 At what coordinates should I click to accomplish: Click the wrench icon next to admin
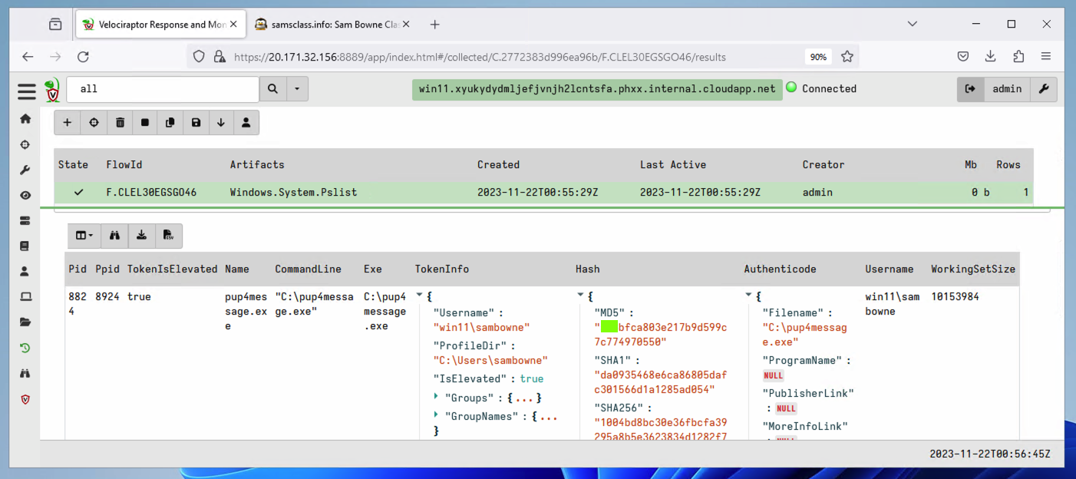[1044, 89]
